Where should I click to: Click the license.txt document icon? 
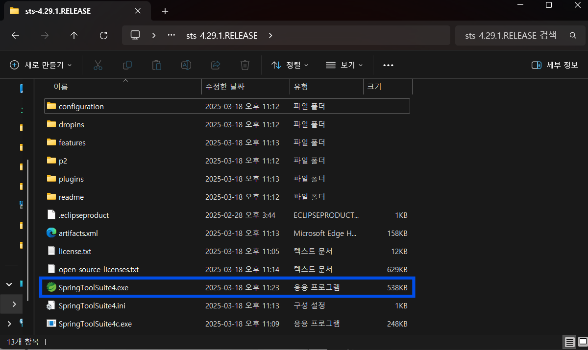51,251
